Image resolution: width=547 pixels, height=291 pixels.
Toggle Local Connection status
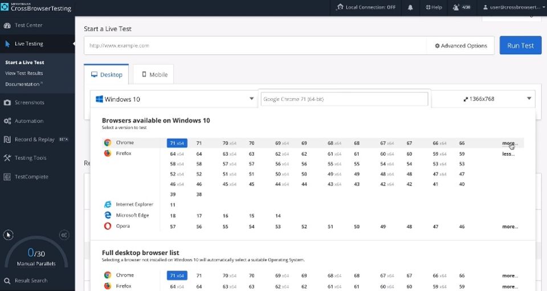366,7
